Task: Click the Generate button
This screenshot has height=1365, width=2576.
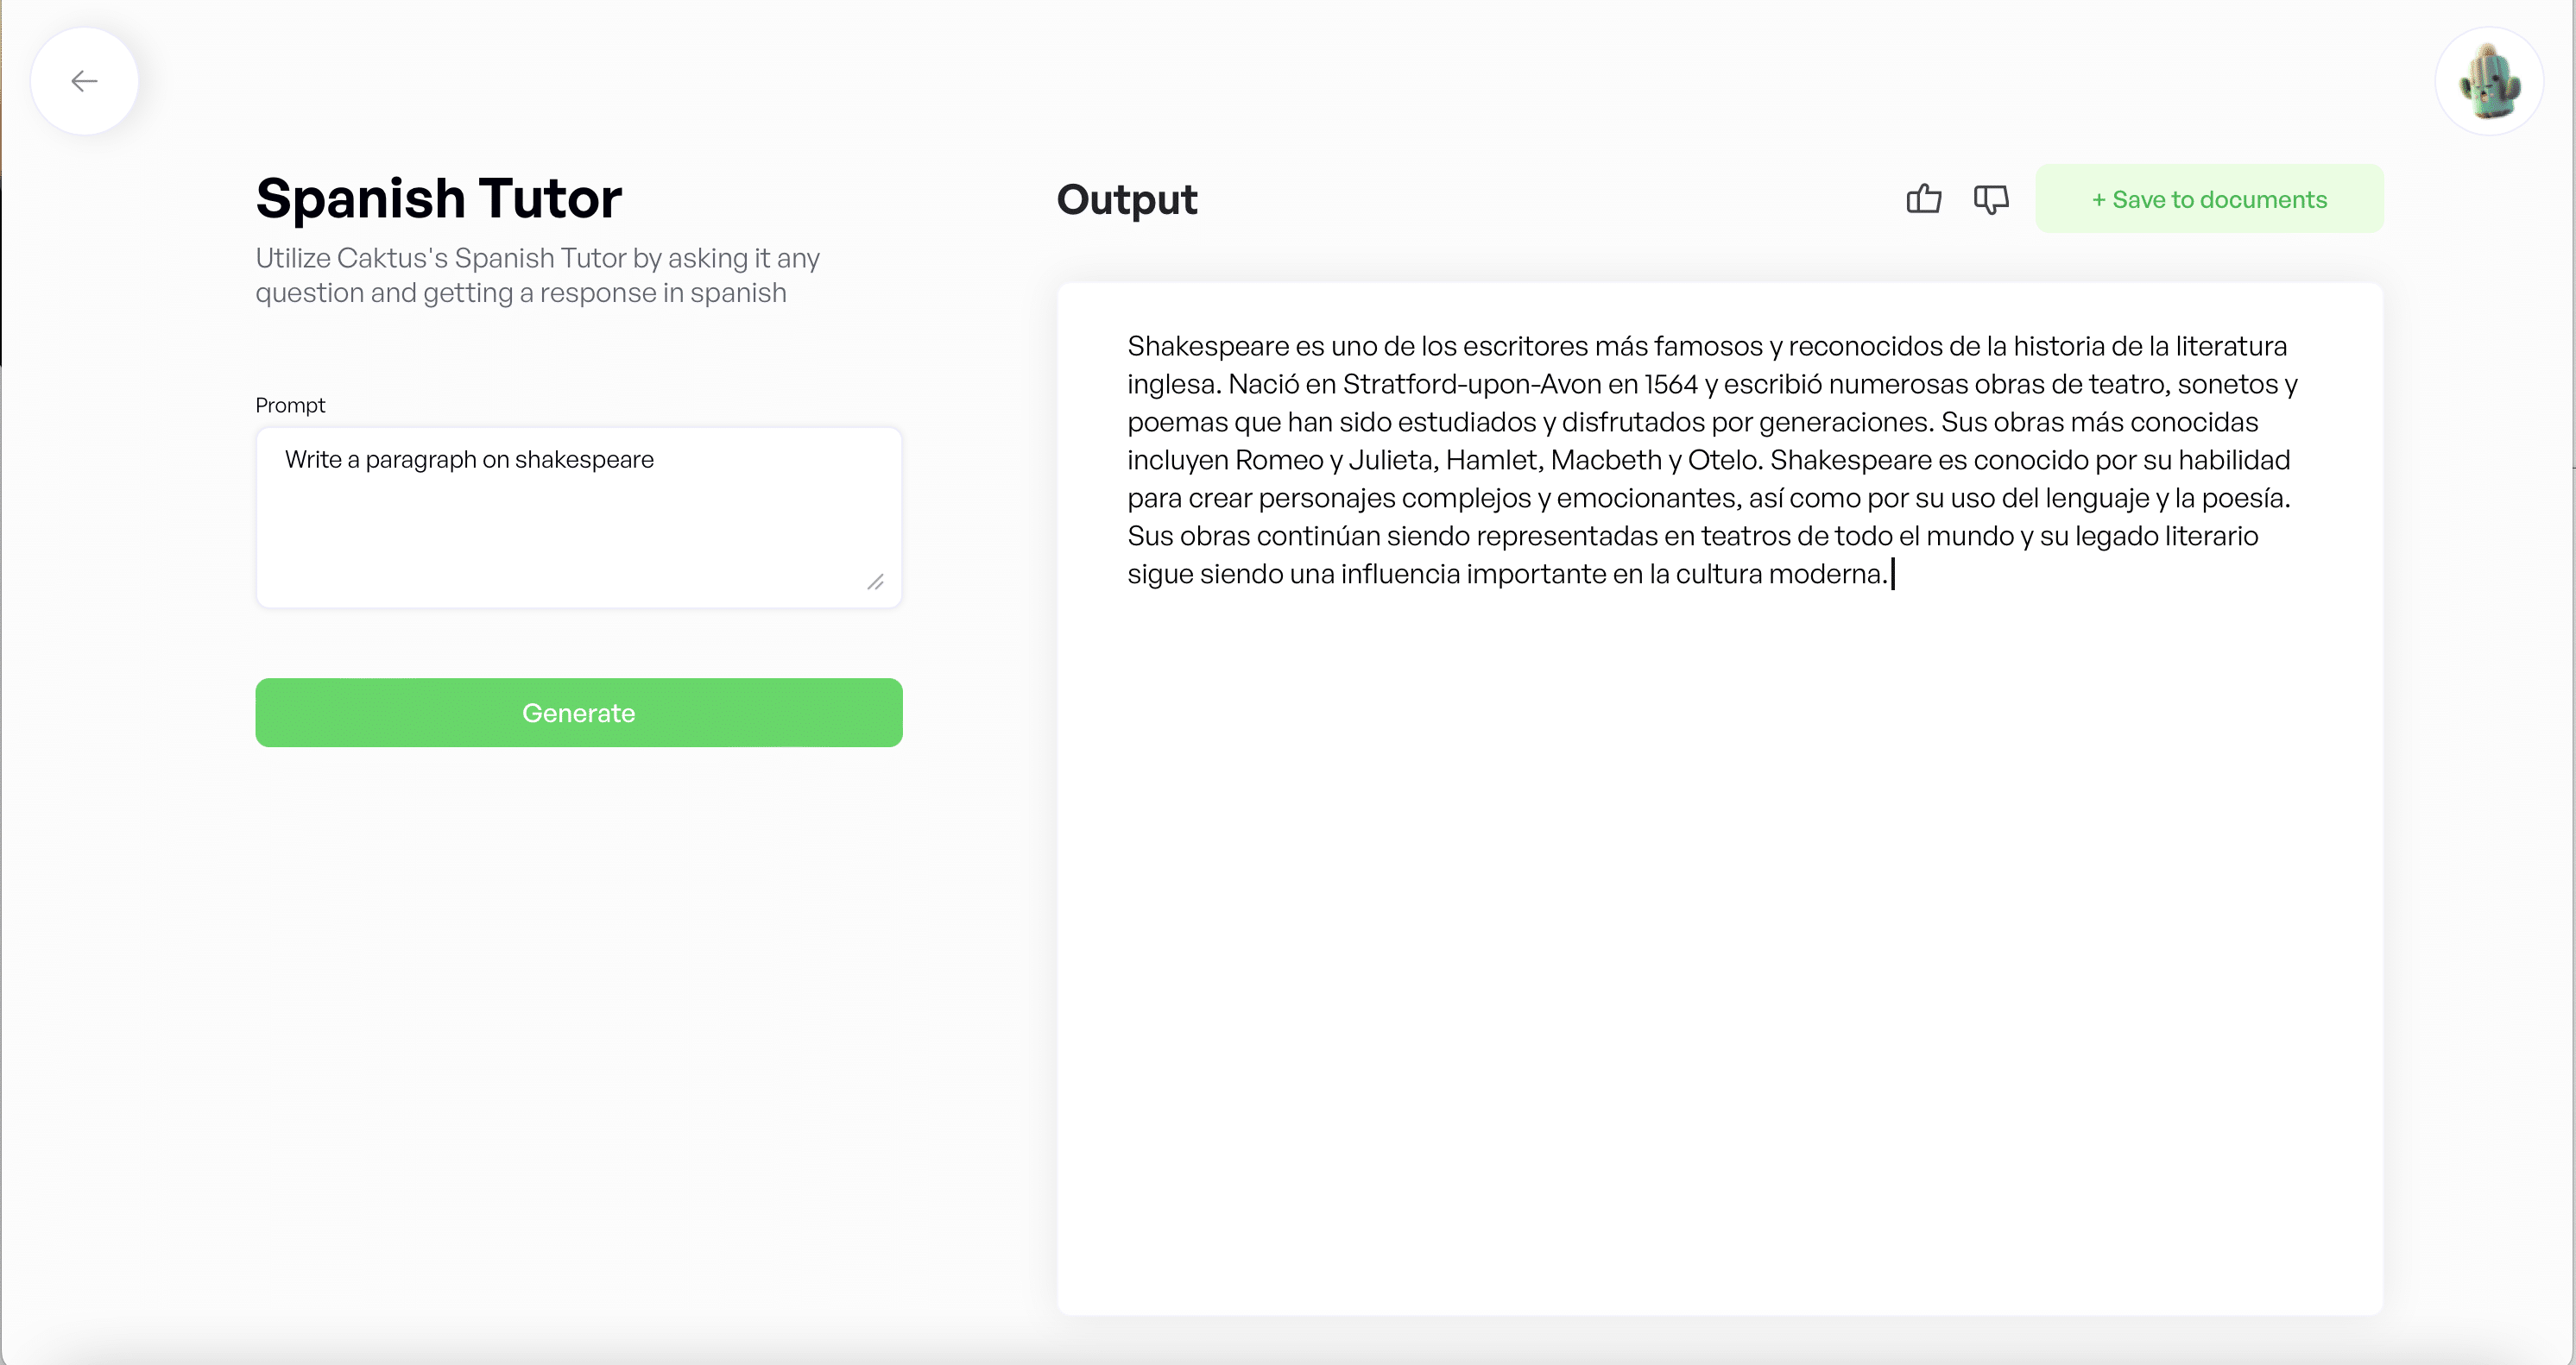Action: point(578,712)
